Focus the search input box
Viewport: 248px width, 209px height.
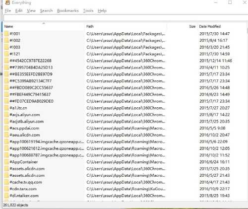pos(125,18)
